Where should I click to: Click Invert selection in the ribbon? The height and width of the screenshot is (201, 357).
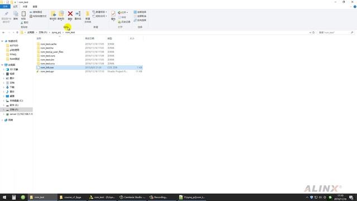point(140,20)
